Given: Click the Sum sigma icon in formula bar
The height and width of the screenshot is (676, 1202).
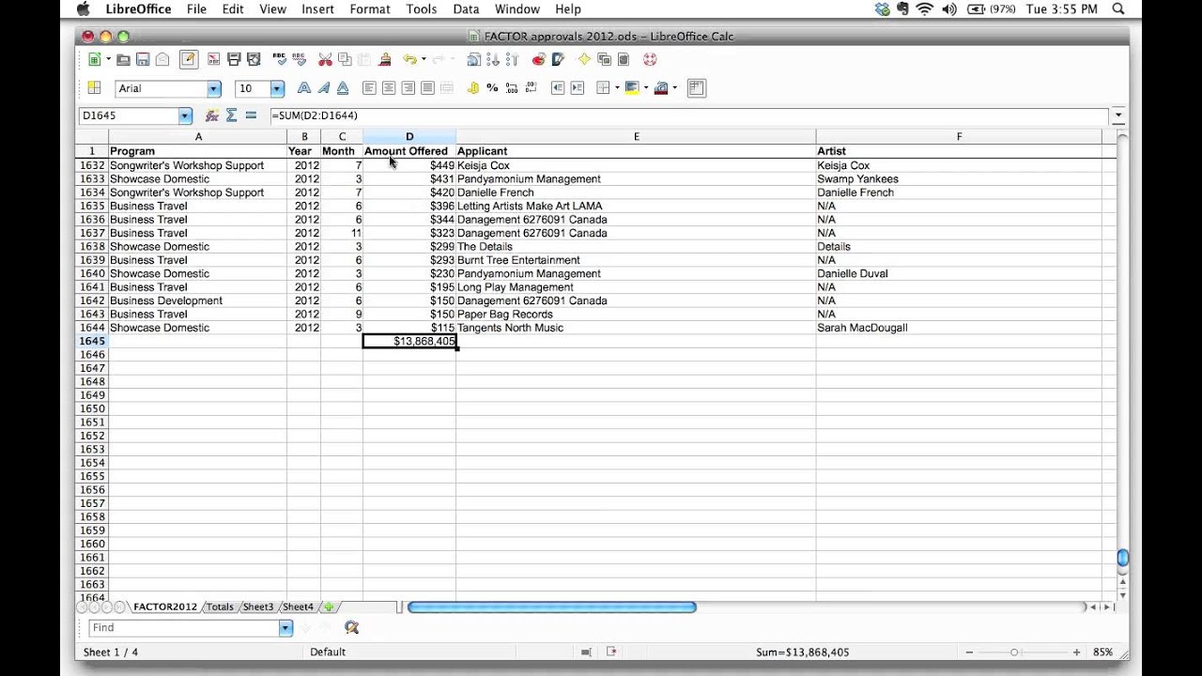Looking at the screenshot, I should click(231, 115).
